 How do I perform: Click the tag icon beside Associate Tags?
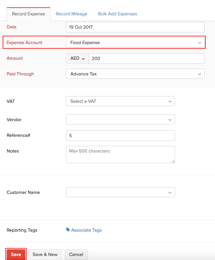pyautogui.click(x=68, y=230)
